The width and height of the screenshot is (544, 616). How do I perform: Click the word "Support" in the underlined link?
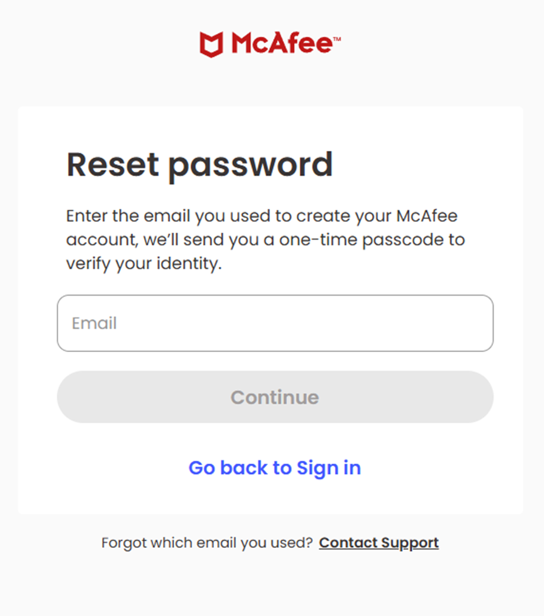coord(410,543)
